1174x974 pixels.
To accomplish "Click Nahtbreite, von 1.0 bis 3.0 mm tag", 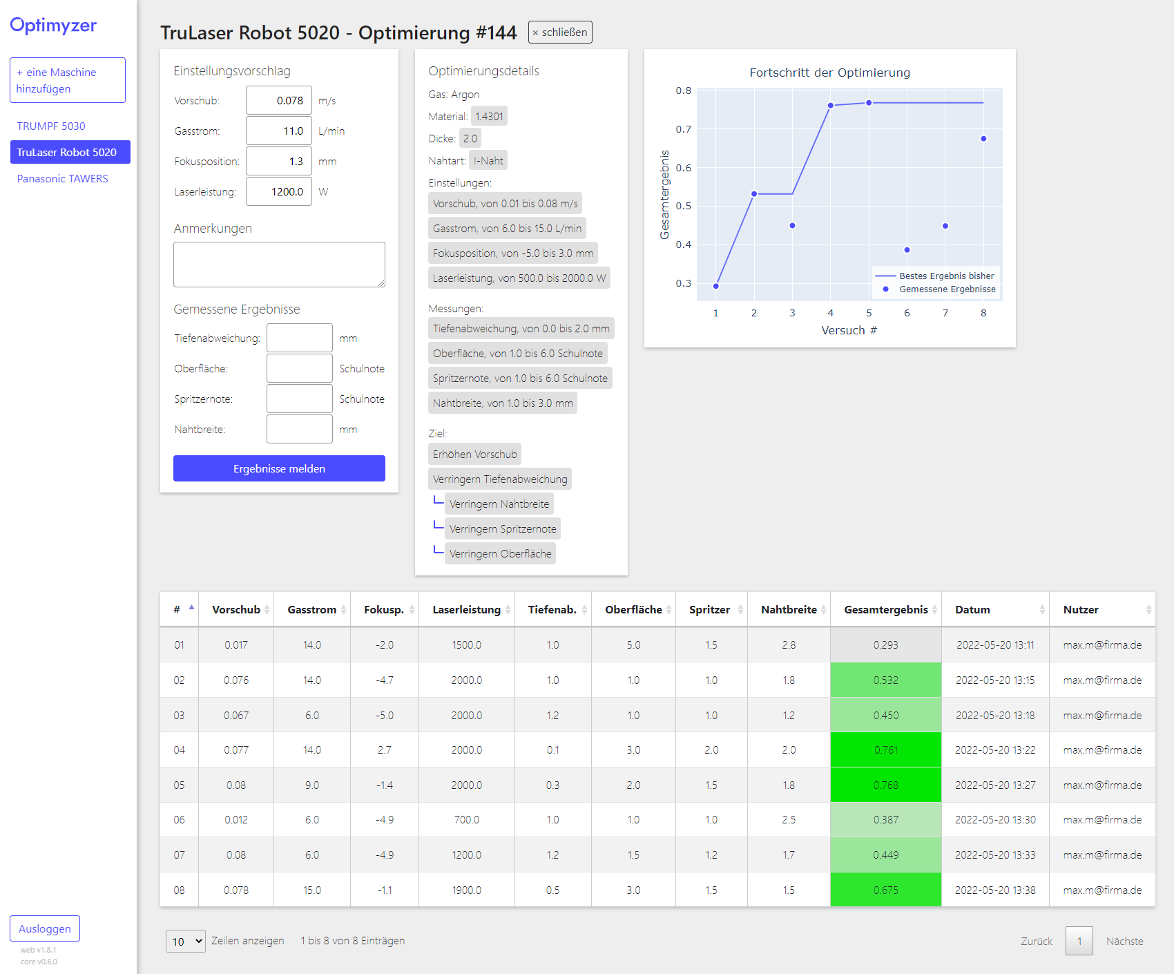I will pyautogui.click(x=503, y=403).
